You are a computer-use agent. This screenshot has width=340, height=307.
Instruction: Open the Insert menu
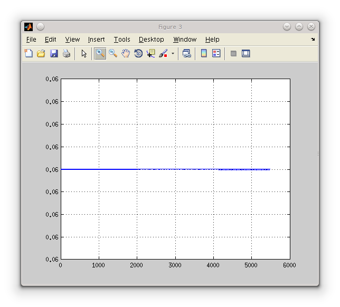pyautogui.click(x=96, y=40)
